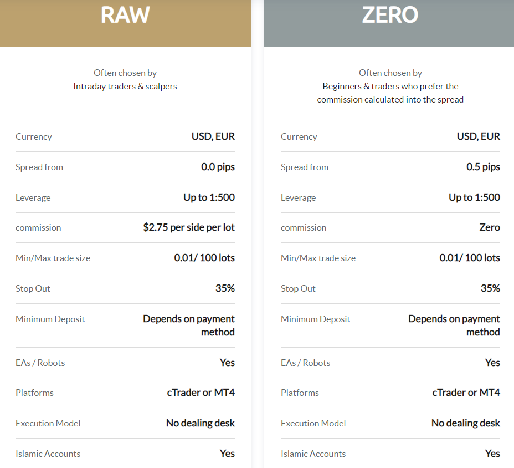Select RAW spread value 0.0 pips

click(218, 167)
